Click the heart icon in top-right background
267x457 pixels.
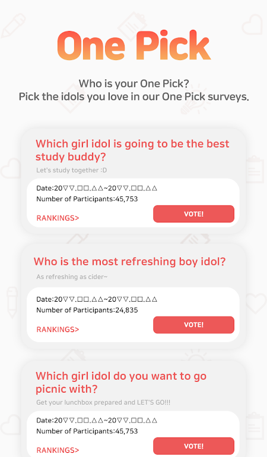[253, 24]
